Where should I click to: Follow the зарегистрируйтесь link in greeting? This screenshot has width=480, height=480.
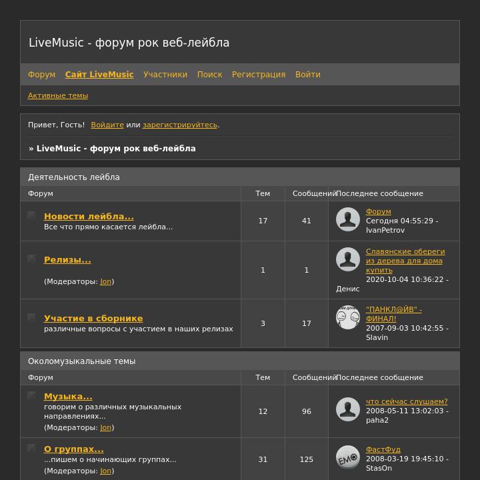180,125
